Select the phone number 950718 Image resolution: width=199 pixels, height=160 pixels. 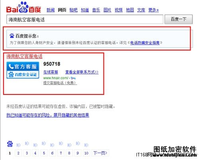(x=52, y=64)
